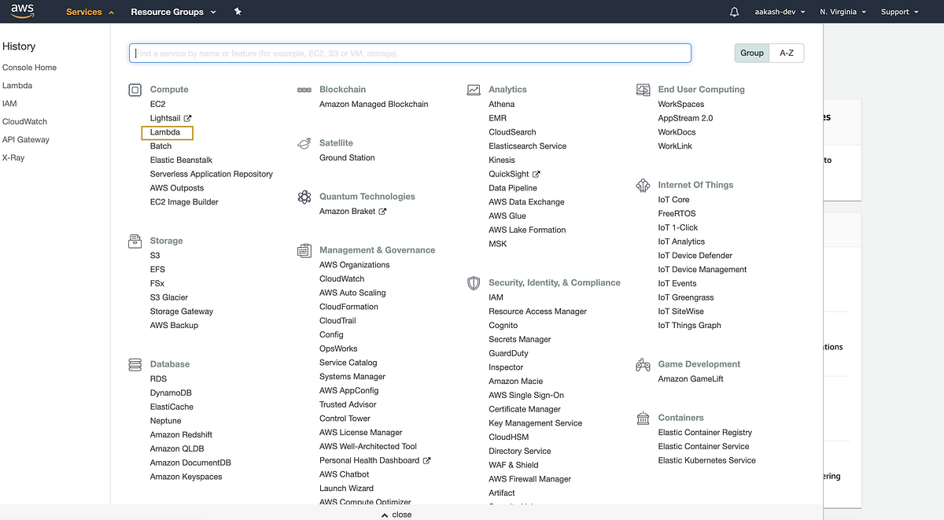Screen dimensions: 944x520
Task: Click the service search input field
Action: [409, 53]
